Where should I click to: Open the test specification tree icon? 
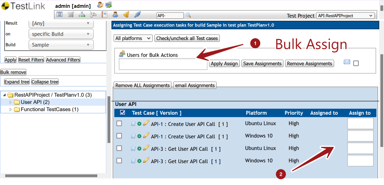coord(82,14)
